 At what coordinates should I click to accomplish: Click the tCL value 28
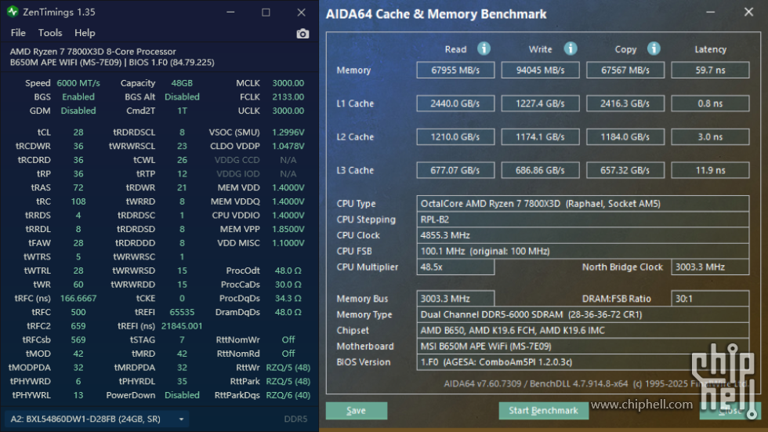tap(78, 133)
